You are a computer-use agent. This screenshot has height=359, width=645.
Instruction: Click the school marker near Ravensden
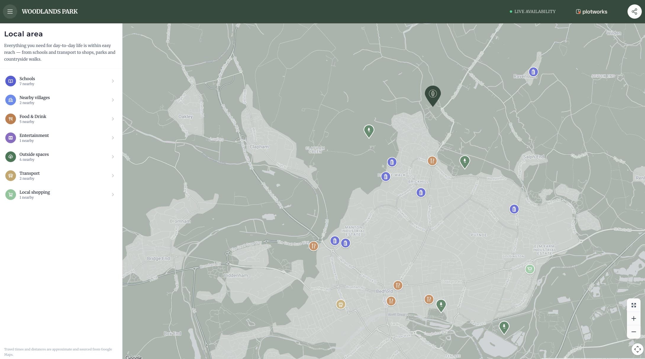[x=533, y=72]
